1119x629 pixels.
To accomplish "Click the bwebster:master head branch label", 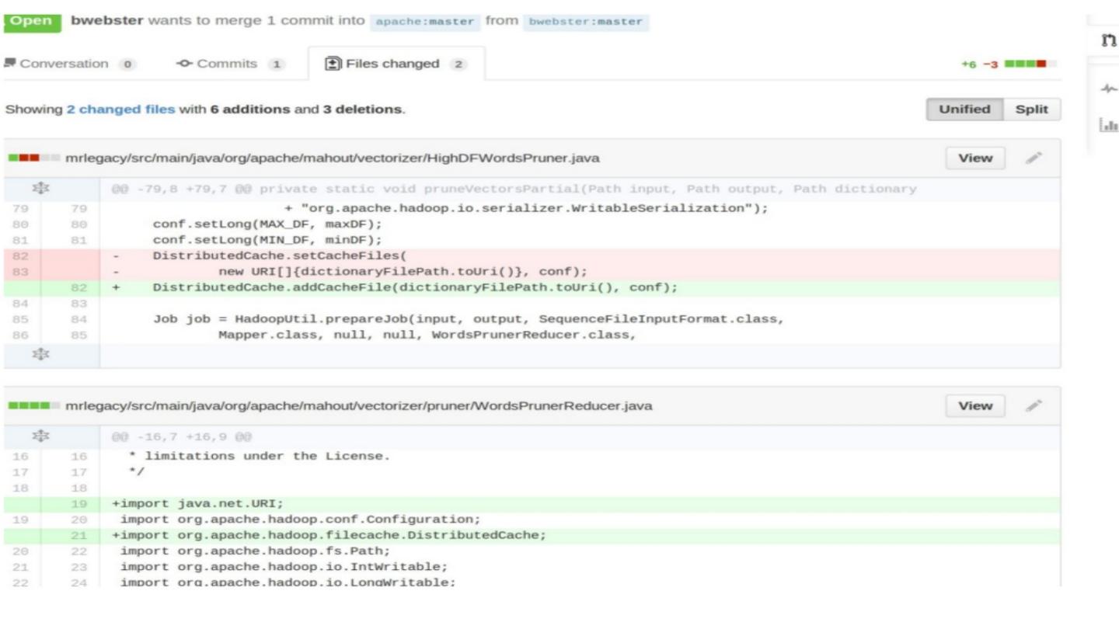I will (586, 21).
